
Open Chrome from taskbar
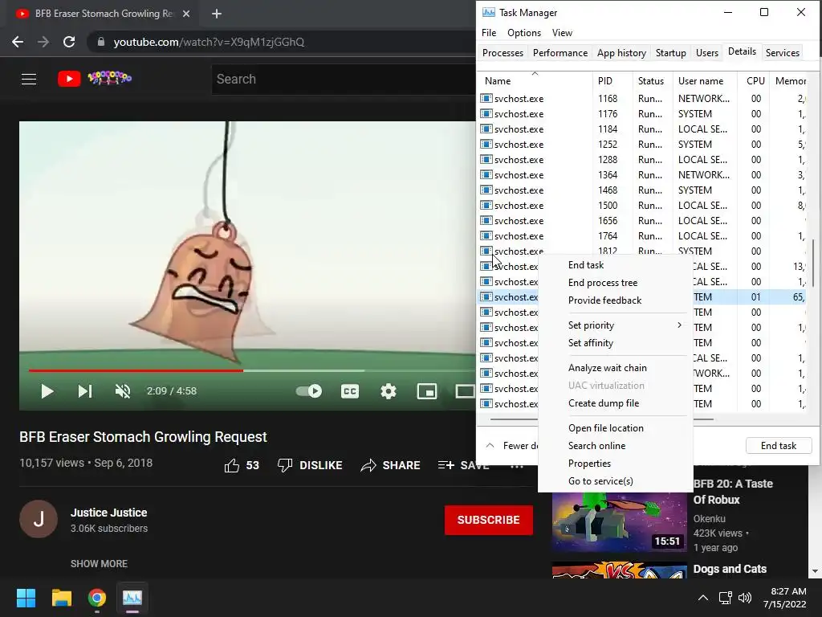pyautogui.click(x=97, y=598)
